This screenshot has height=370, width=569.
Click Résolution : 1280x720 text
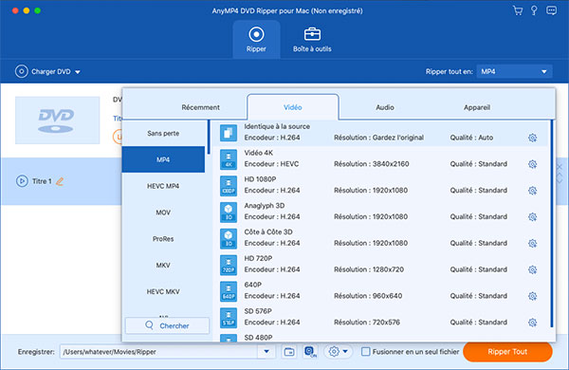tap(369, 269)
